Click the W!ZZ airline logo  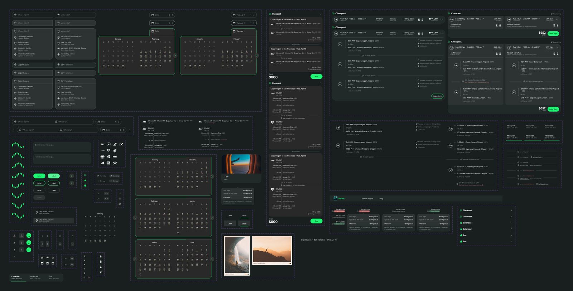click(x=115, y=157)
